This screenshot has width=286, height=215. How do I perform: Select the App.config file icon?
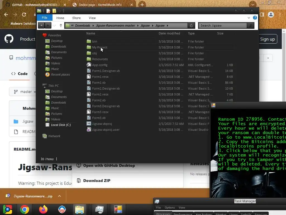(89, 65)
